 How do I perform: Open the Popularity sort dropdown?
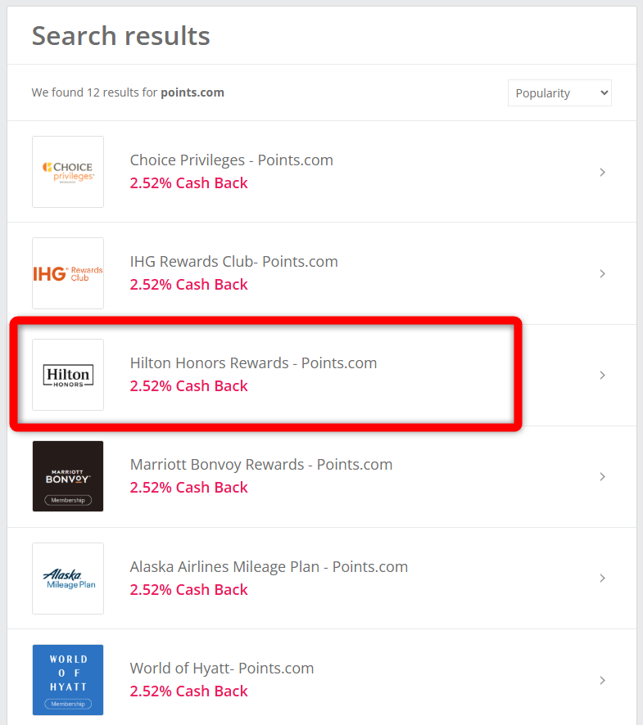point(559,93)
